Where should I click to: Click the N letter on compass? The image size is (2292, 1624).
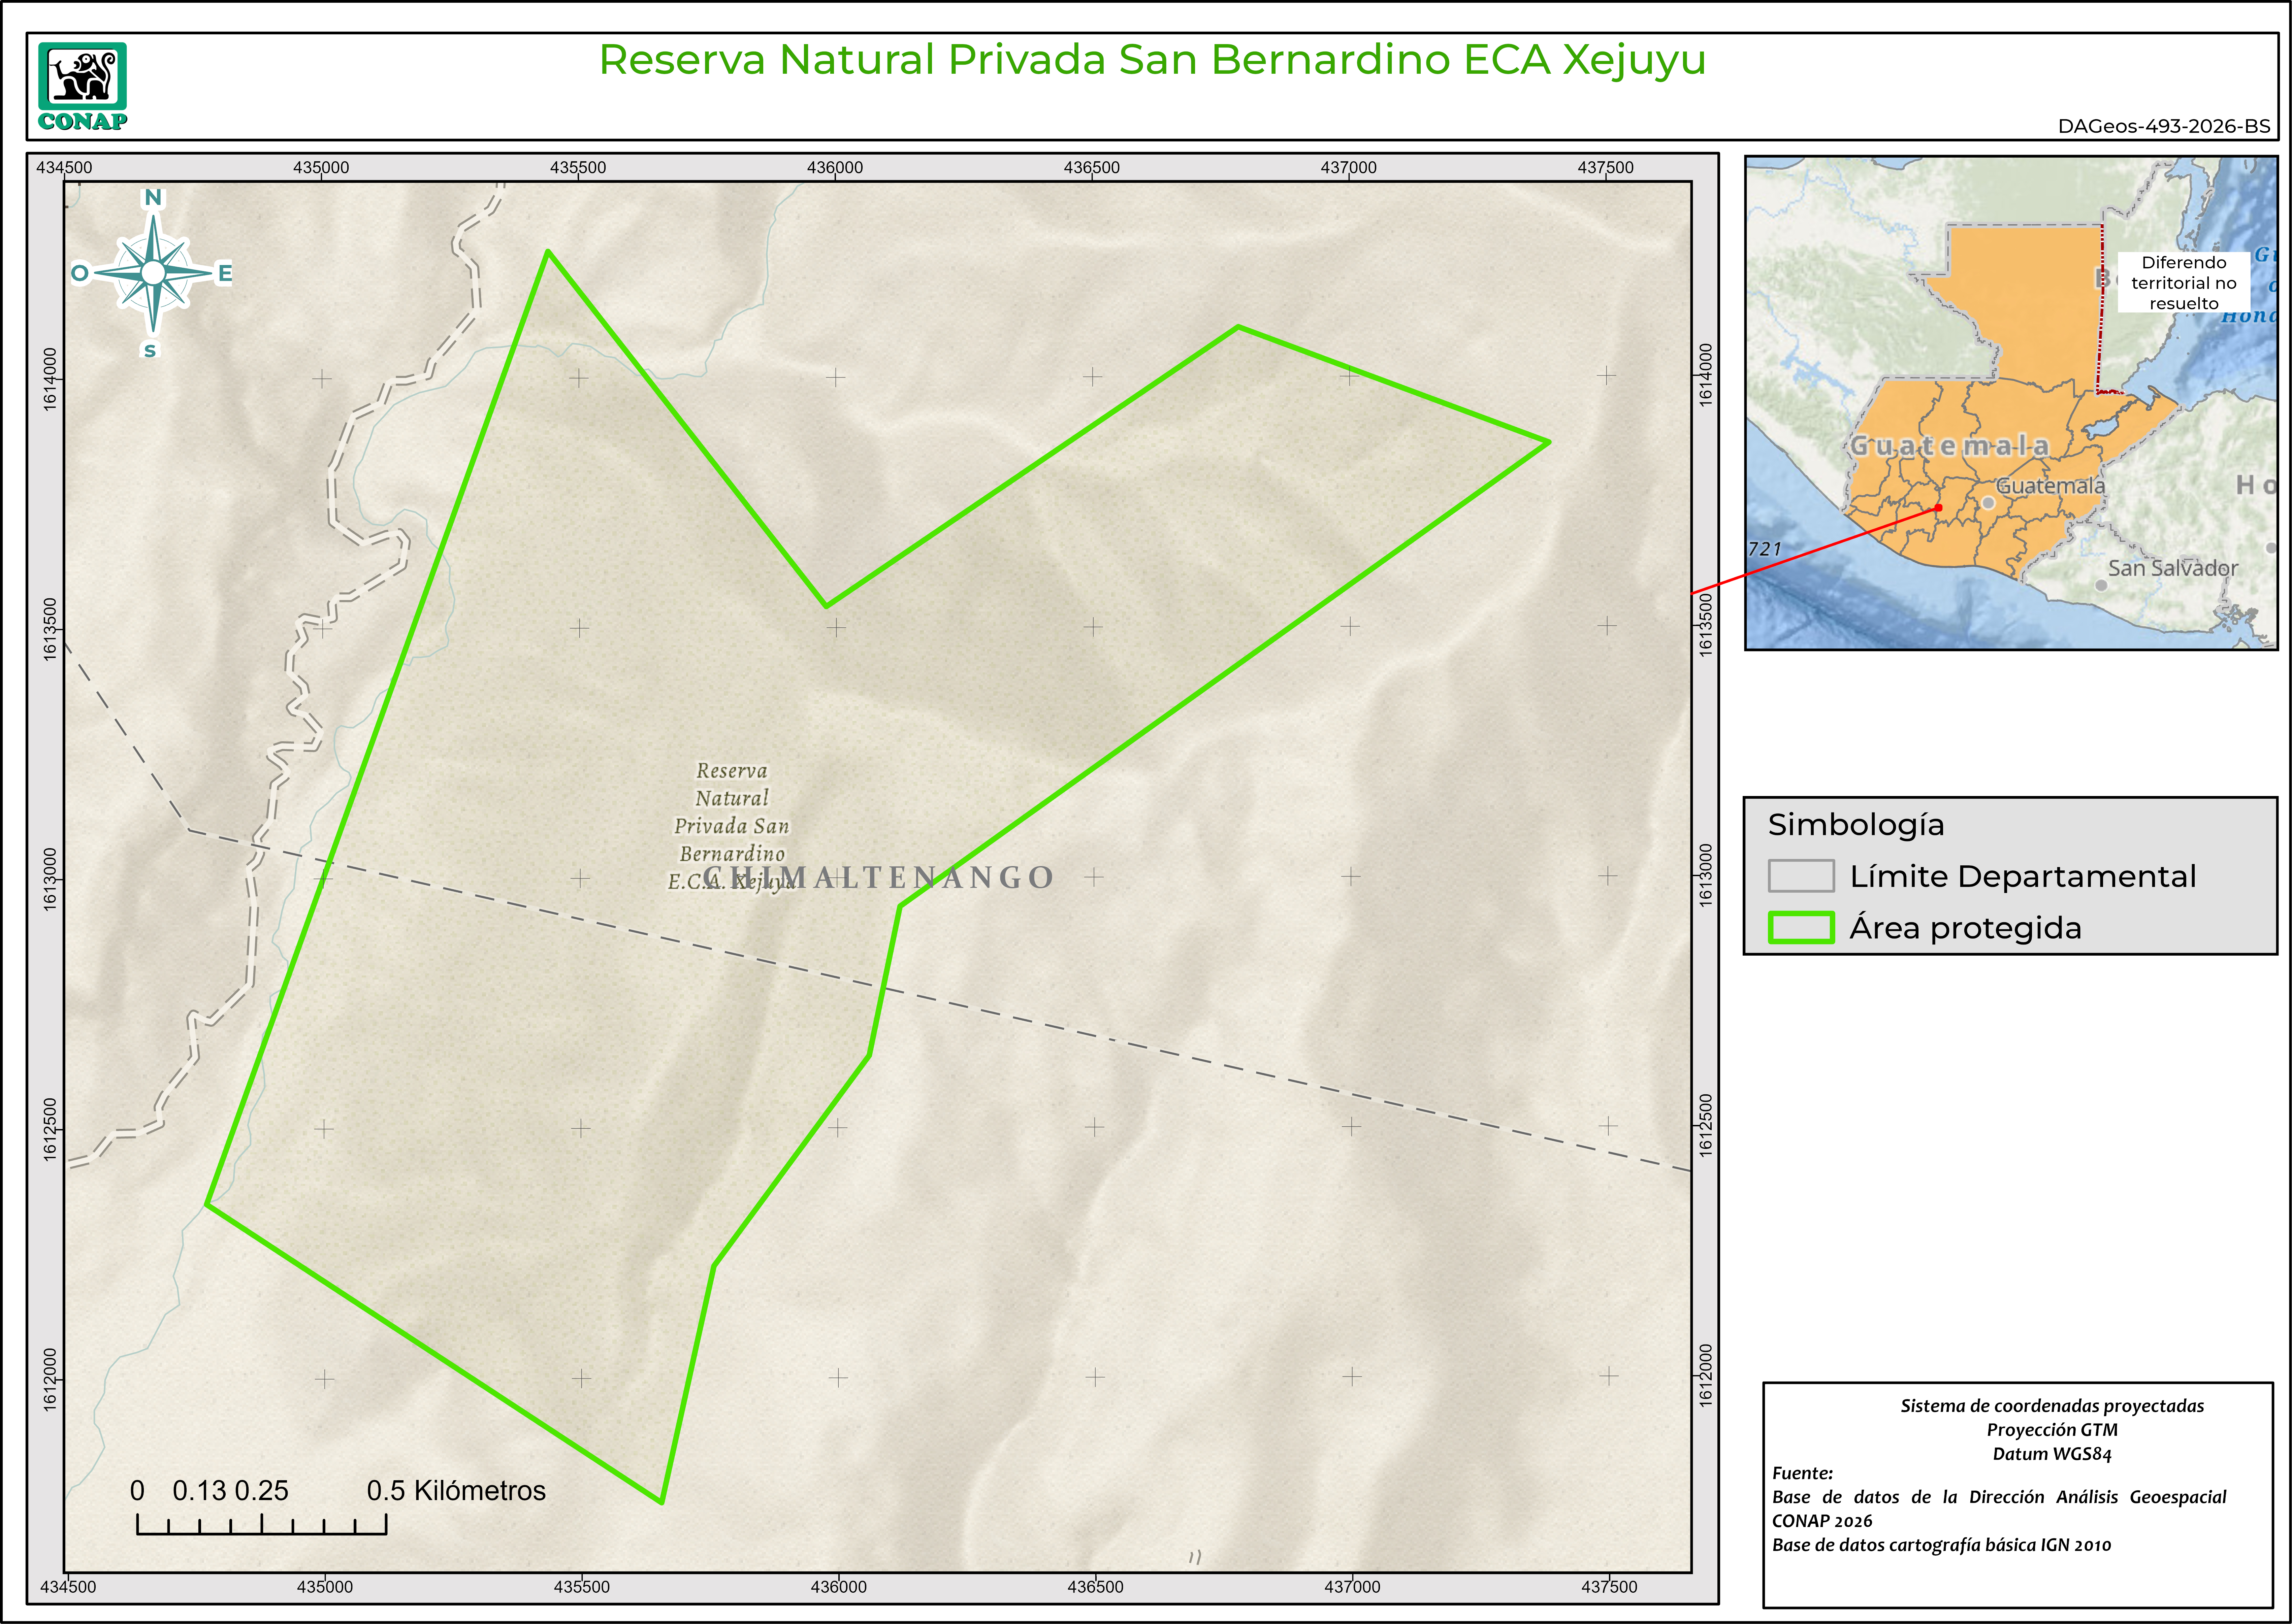tap(153, 197)
